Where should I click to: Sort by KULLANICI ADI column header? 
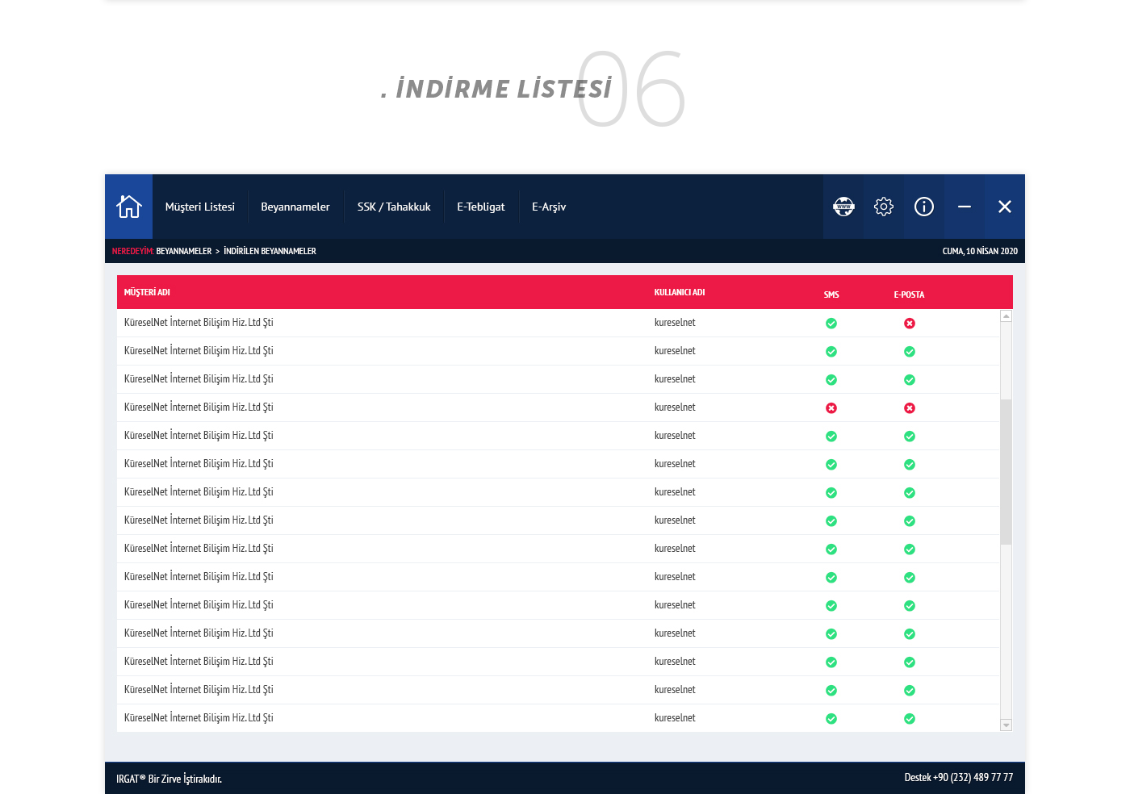680,292
